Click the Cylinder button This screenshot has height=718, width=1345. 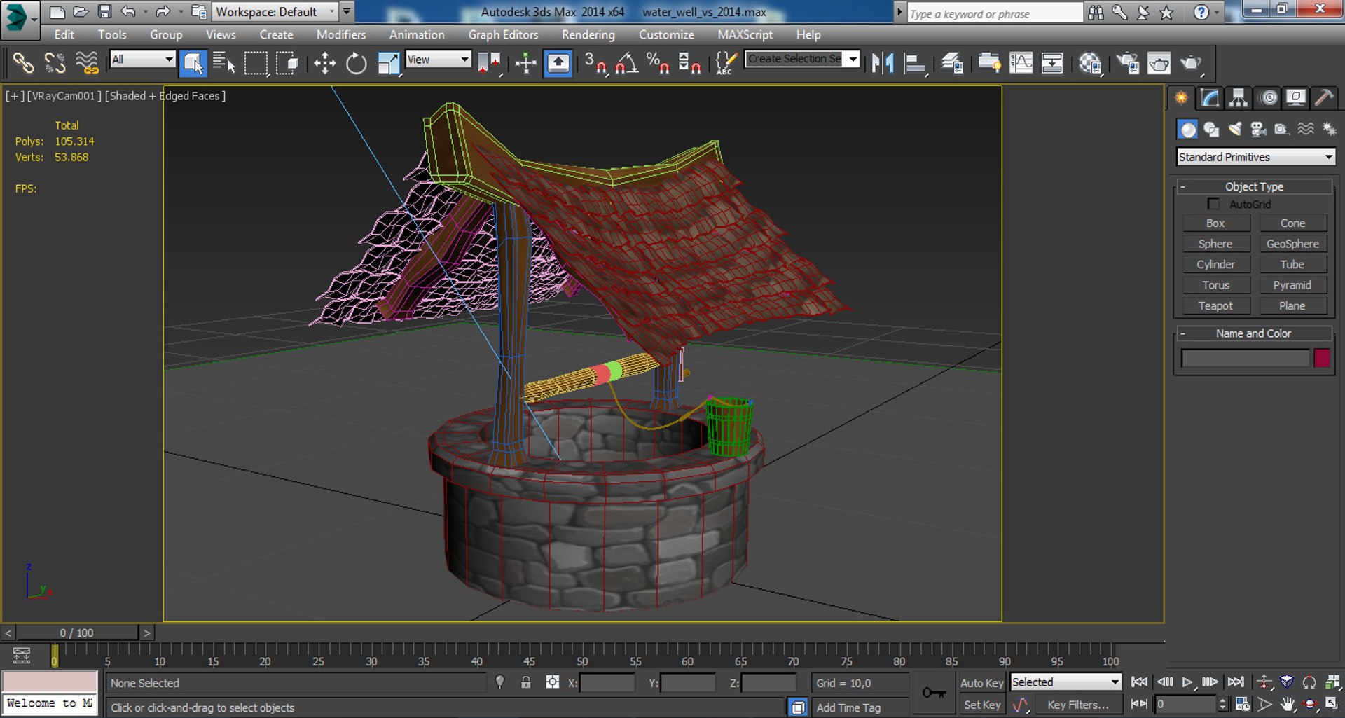pos(1215,265)
